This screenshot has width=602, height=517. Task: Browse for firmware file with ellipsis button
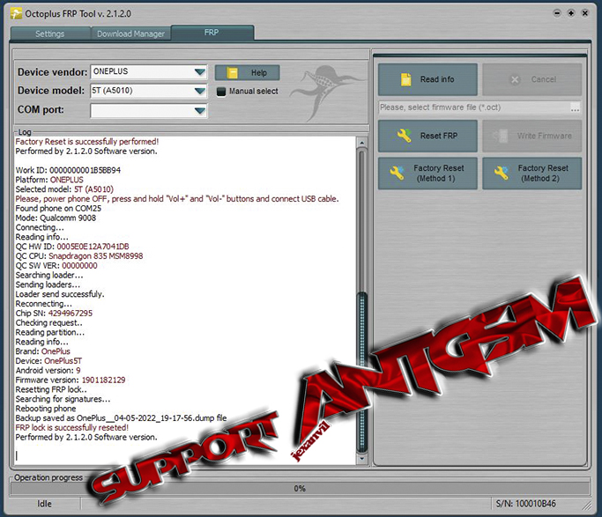point(575,107)
